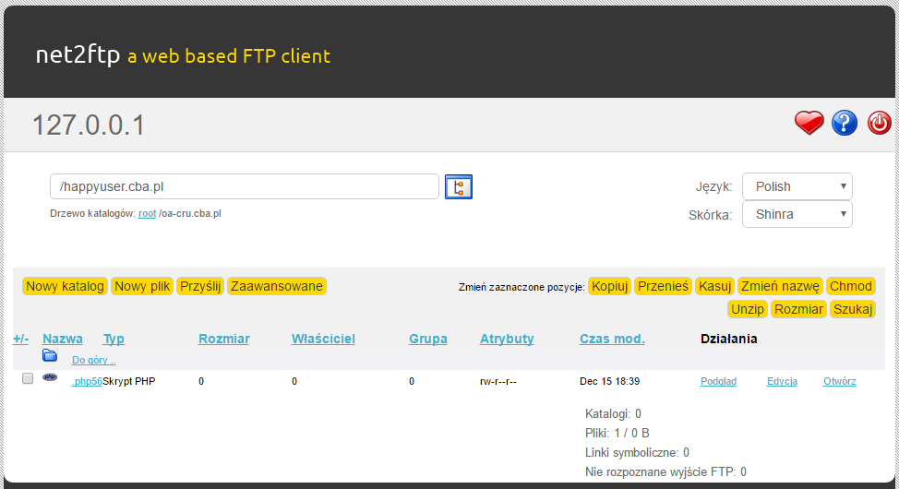Click the Nie rozpoznane wyjście FTP text

[665, 471]
